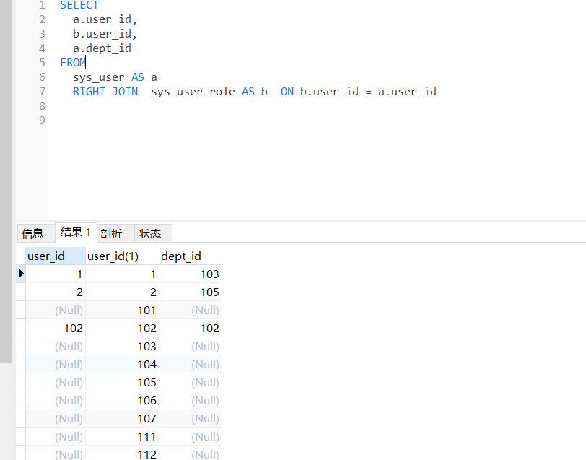Viewport: 586px width, 460px height.
Task: Click the RIGHT JOIN keyword in the query
Action: coord(105,92)
